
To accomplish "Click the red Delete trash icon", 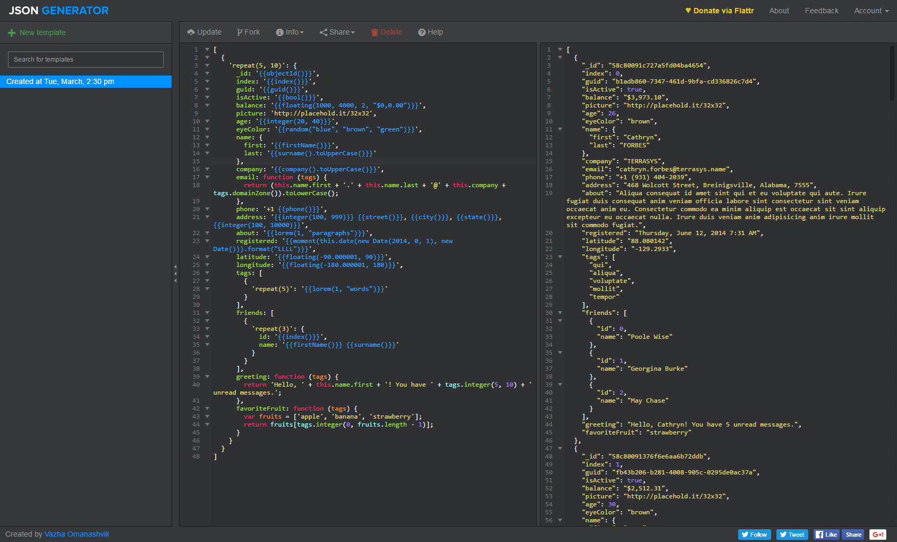I will point(375,32).
